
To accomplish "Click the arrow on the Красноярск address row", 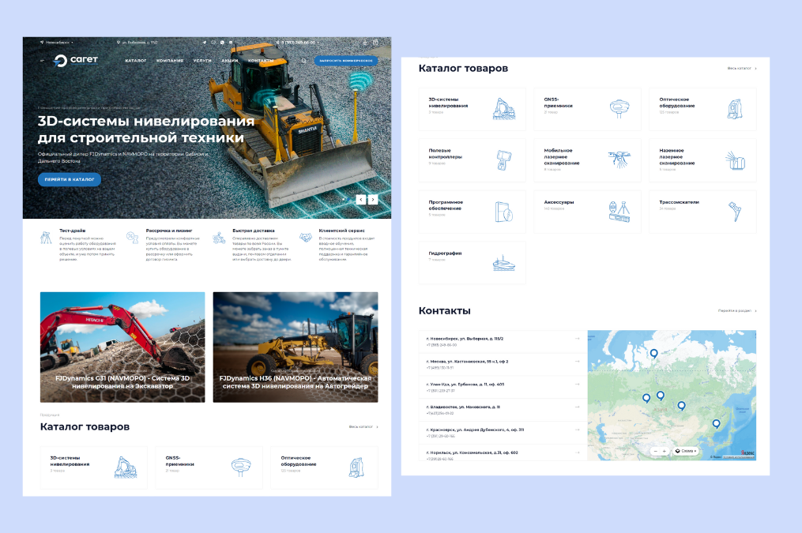I will click(577, 430).
